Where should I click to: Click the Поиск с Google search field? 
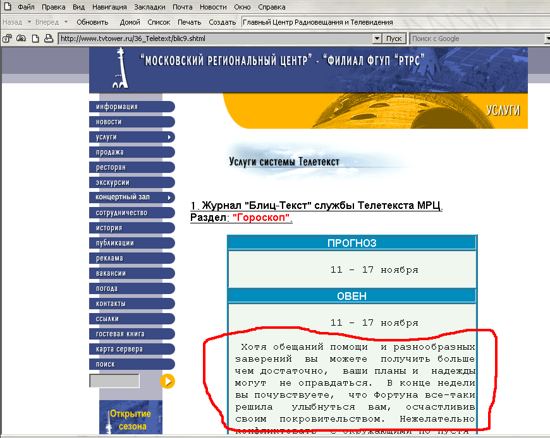click(x=477, y=38)
